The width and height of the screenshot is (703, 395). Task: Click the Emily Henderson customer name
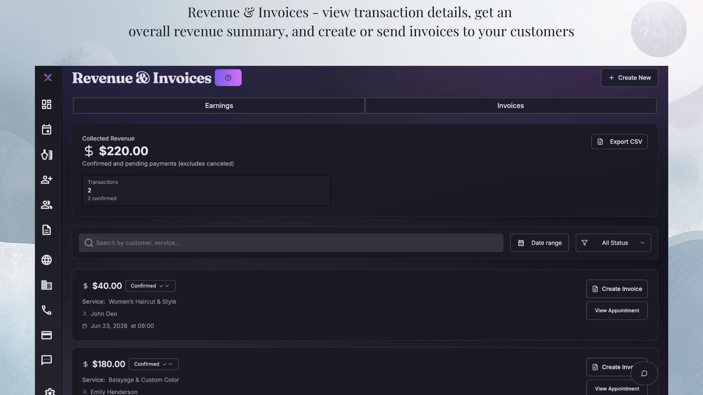pyautogui.click(x=114, y=392)
